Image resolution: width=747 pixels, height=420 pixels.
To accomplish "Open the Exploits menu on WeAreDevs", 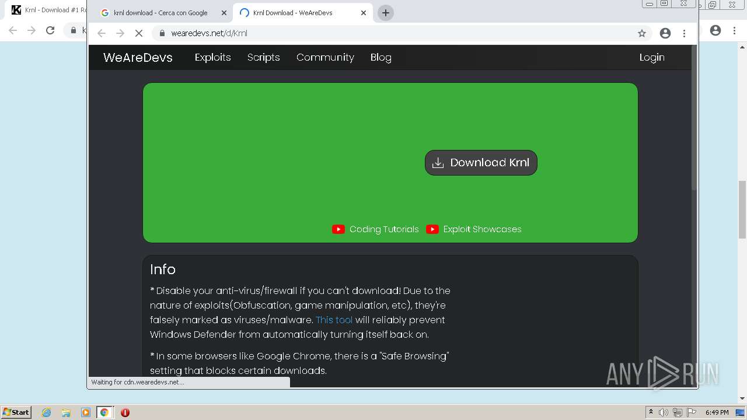I will [x=212, y=57].
